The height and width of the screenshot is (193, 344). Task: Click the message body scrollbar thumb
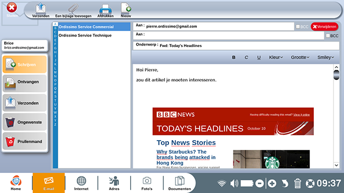[x=336, y=75]
